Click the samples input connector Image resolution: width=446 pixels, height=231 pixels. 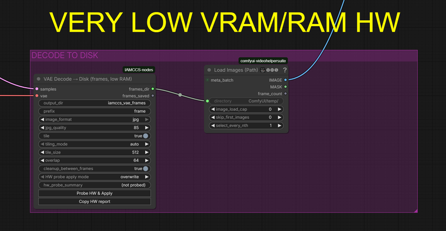click(36, 89)
